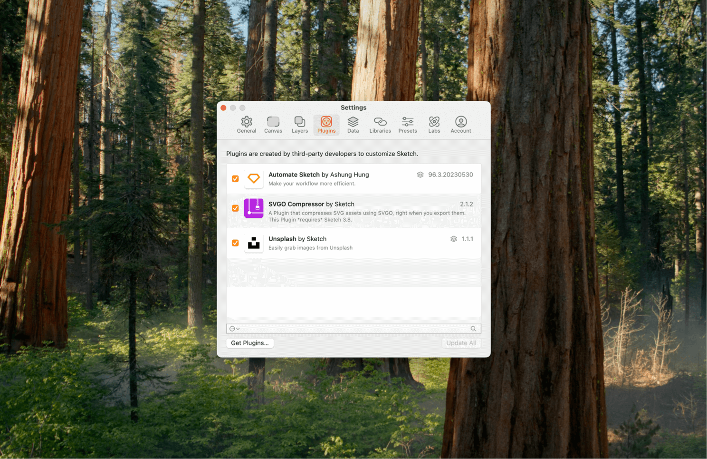Screen dimensions: 707x459
Task: Switch to the Plugins tab
Action: (326, 124)
